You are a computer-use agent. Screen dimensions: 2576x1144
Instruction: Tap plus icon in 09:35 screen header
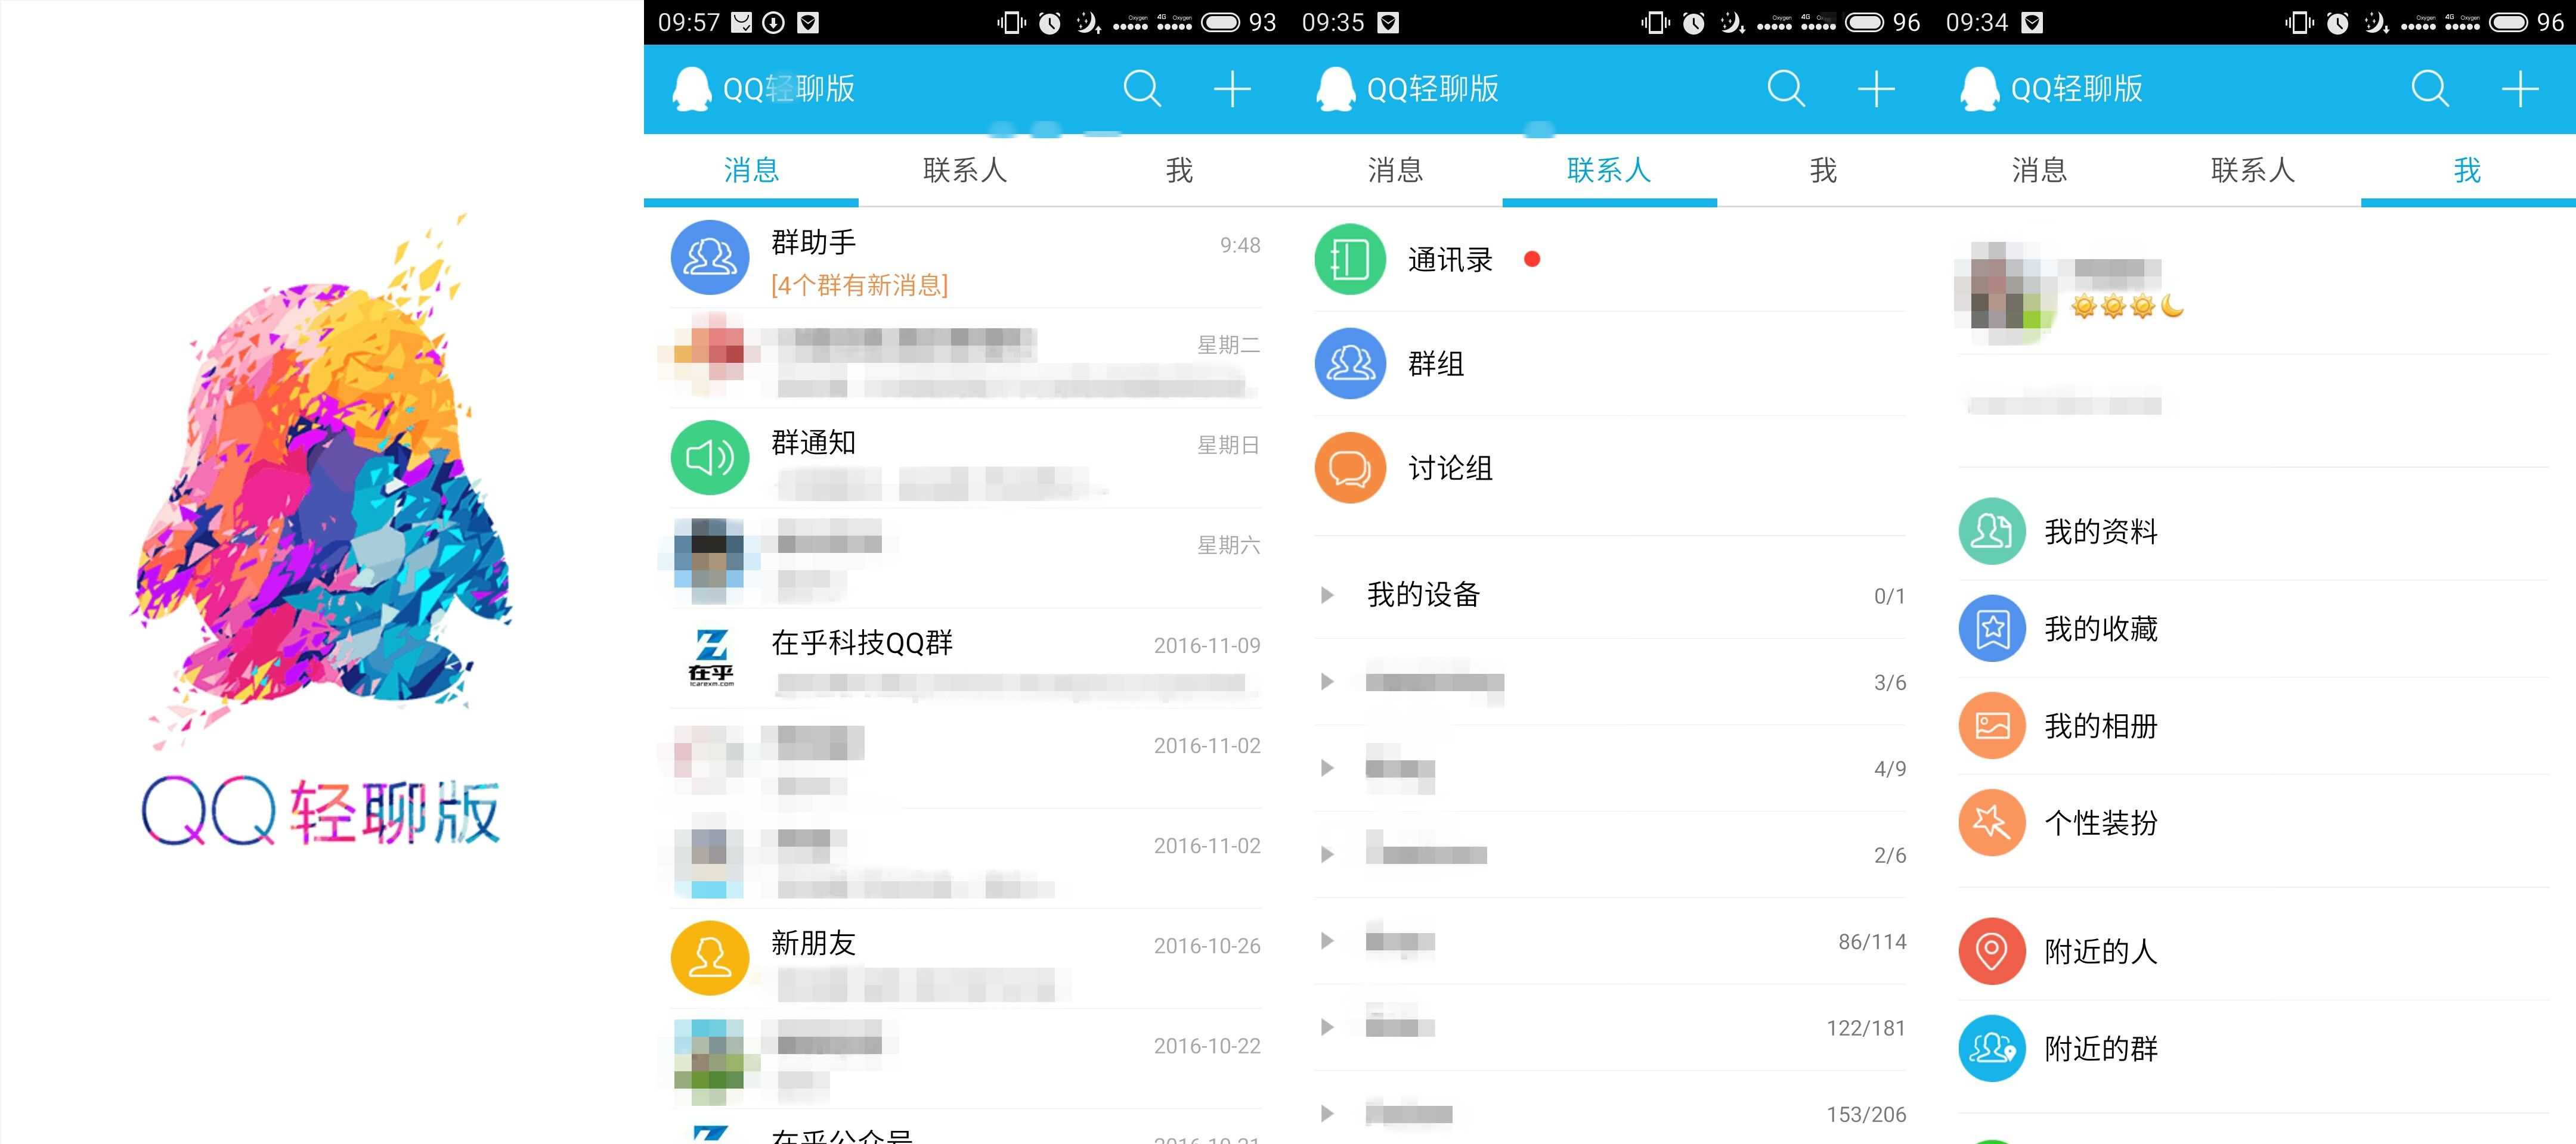1876,89
